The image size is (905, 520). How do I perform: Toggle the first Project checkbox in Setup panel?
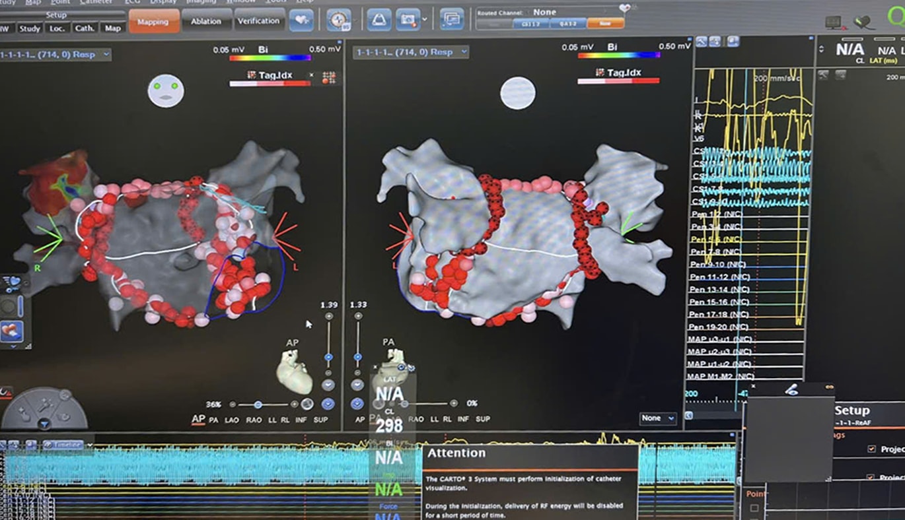(871, 449)
